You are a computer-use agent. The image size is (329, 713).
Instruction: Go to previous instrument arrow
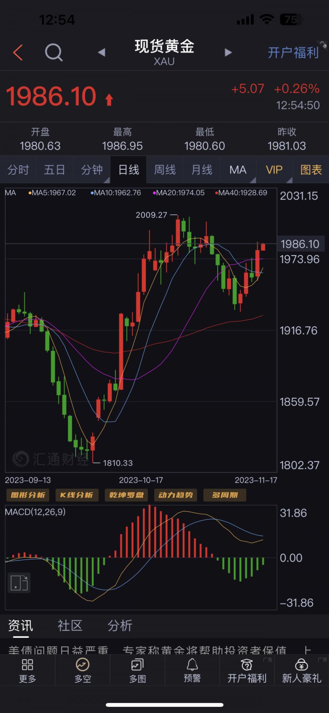(101, 53)
